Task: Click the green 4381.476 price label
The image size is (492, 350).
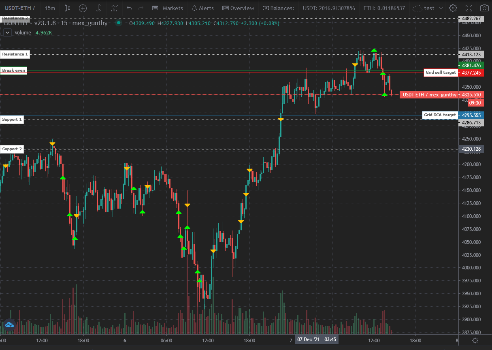Action: coord(471,66)
